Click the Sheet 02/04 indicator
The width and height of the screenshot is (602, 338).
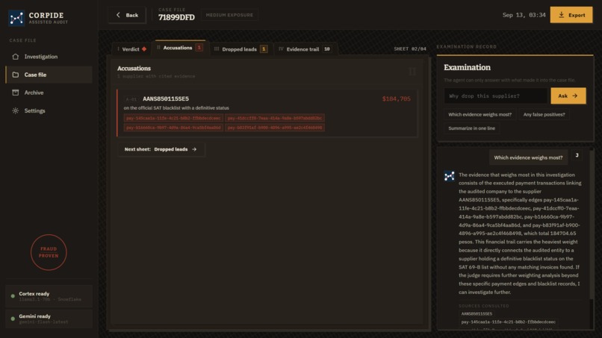[409, 49]
